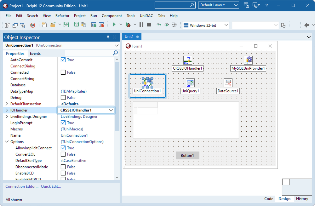Run without debugging via green play icon

(114, 25)
